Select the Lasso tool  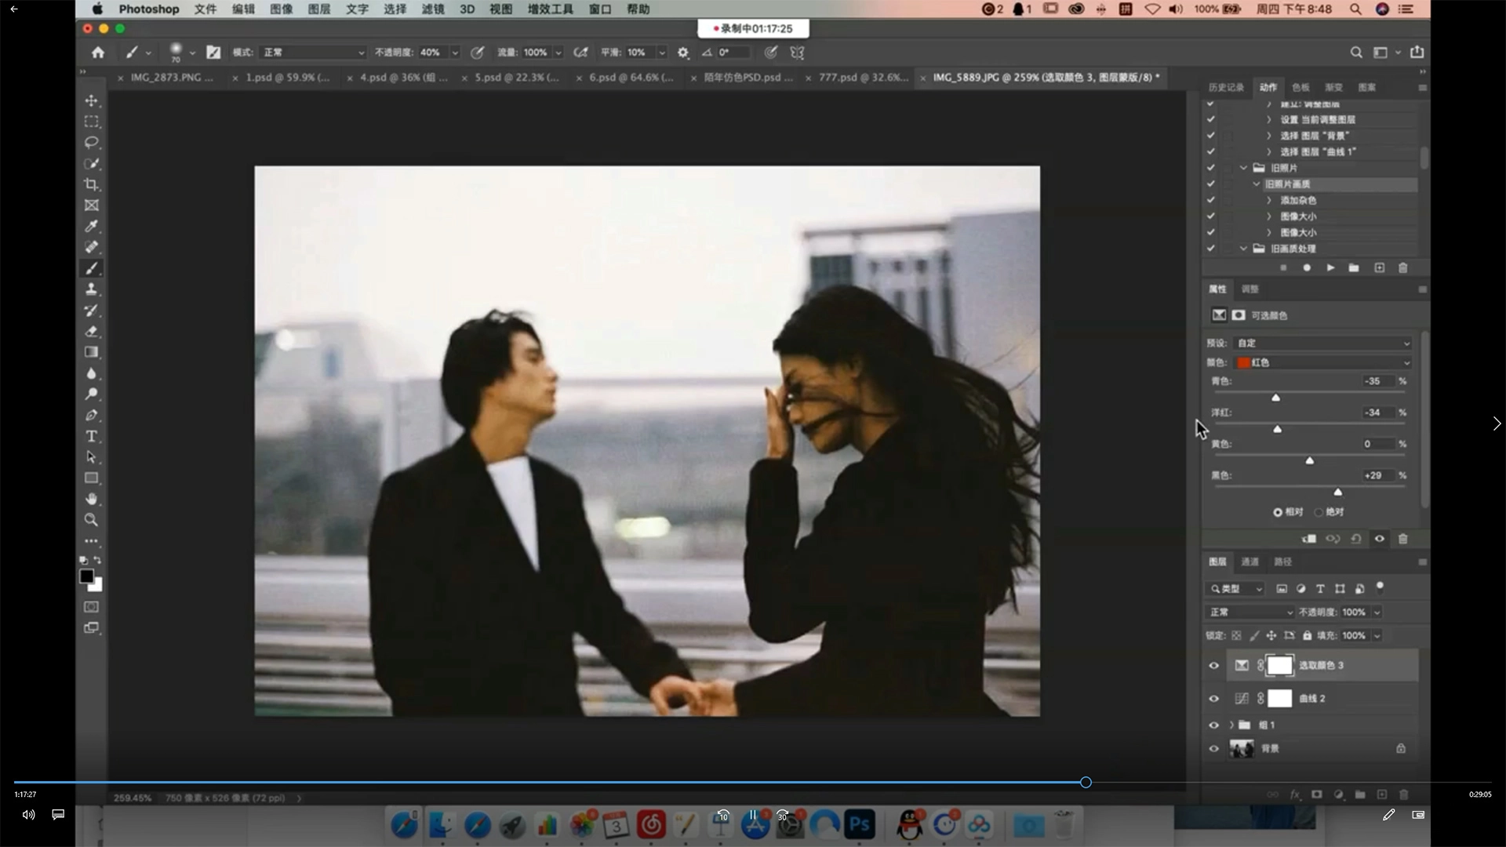tap(92, 143)
